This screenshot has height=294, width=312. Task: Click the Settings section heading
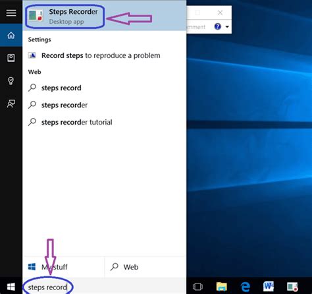(39, 40)
